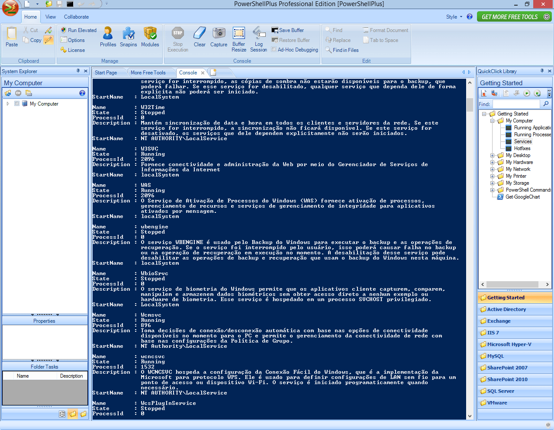
Task: Click the blue help icon in System Explorer
Action: click(82, 93)
